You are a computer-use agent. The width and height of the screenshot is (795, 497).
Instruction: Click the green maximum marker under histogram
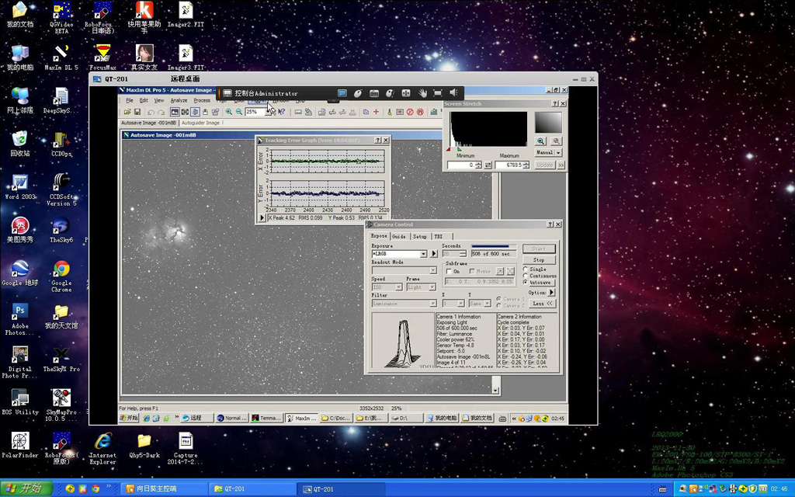coord(460,149)
